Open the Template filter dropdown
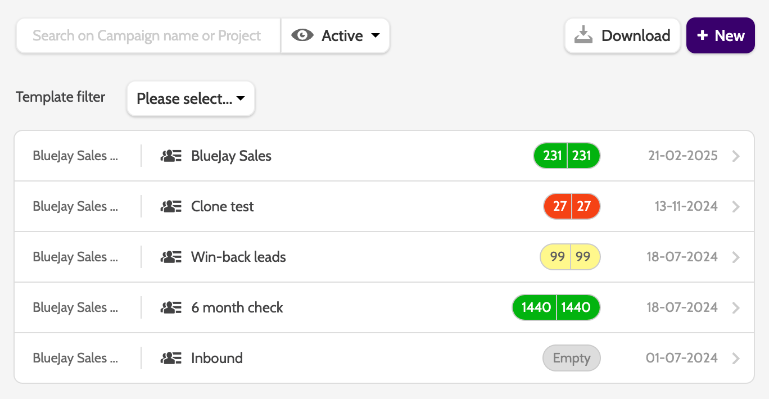This screenshot has height=399, width=769. click(x=191, y=99)
